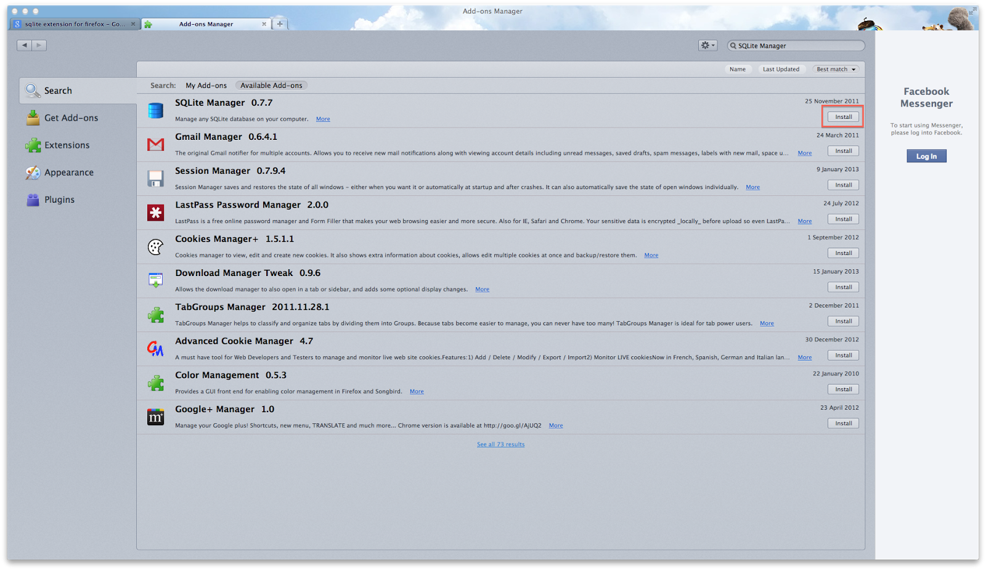Sort results by Name

[x=737, y=69]
